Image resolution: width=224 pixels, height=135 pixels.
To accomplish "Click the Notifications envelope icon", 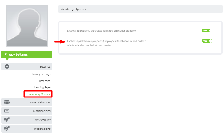I will pyautogui.click(x=7, y=110).
